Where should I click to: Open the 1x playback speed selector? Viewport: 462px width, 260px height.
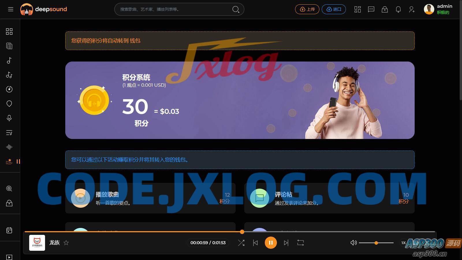coord(403,243)
